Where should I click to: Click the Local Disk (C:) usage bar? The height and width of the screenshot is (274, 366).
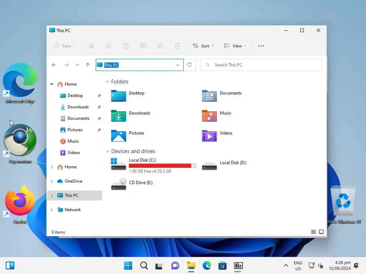tap(163, 166)
